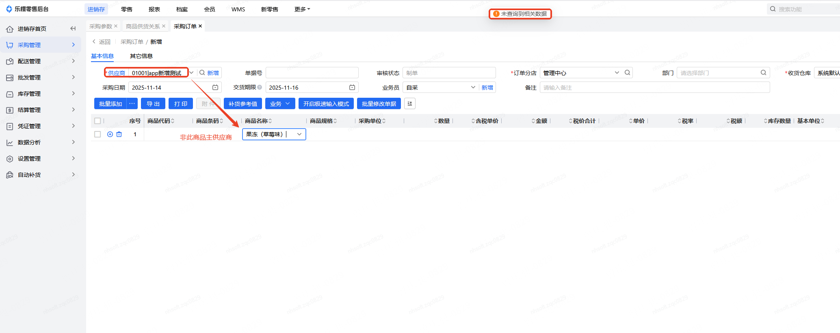Click the supplier search magnifier icon

(202, 73)
